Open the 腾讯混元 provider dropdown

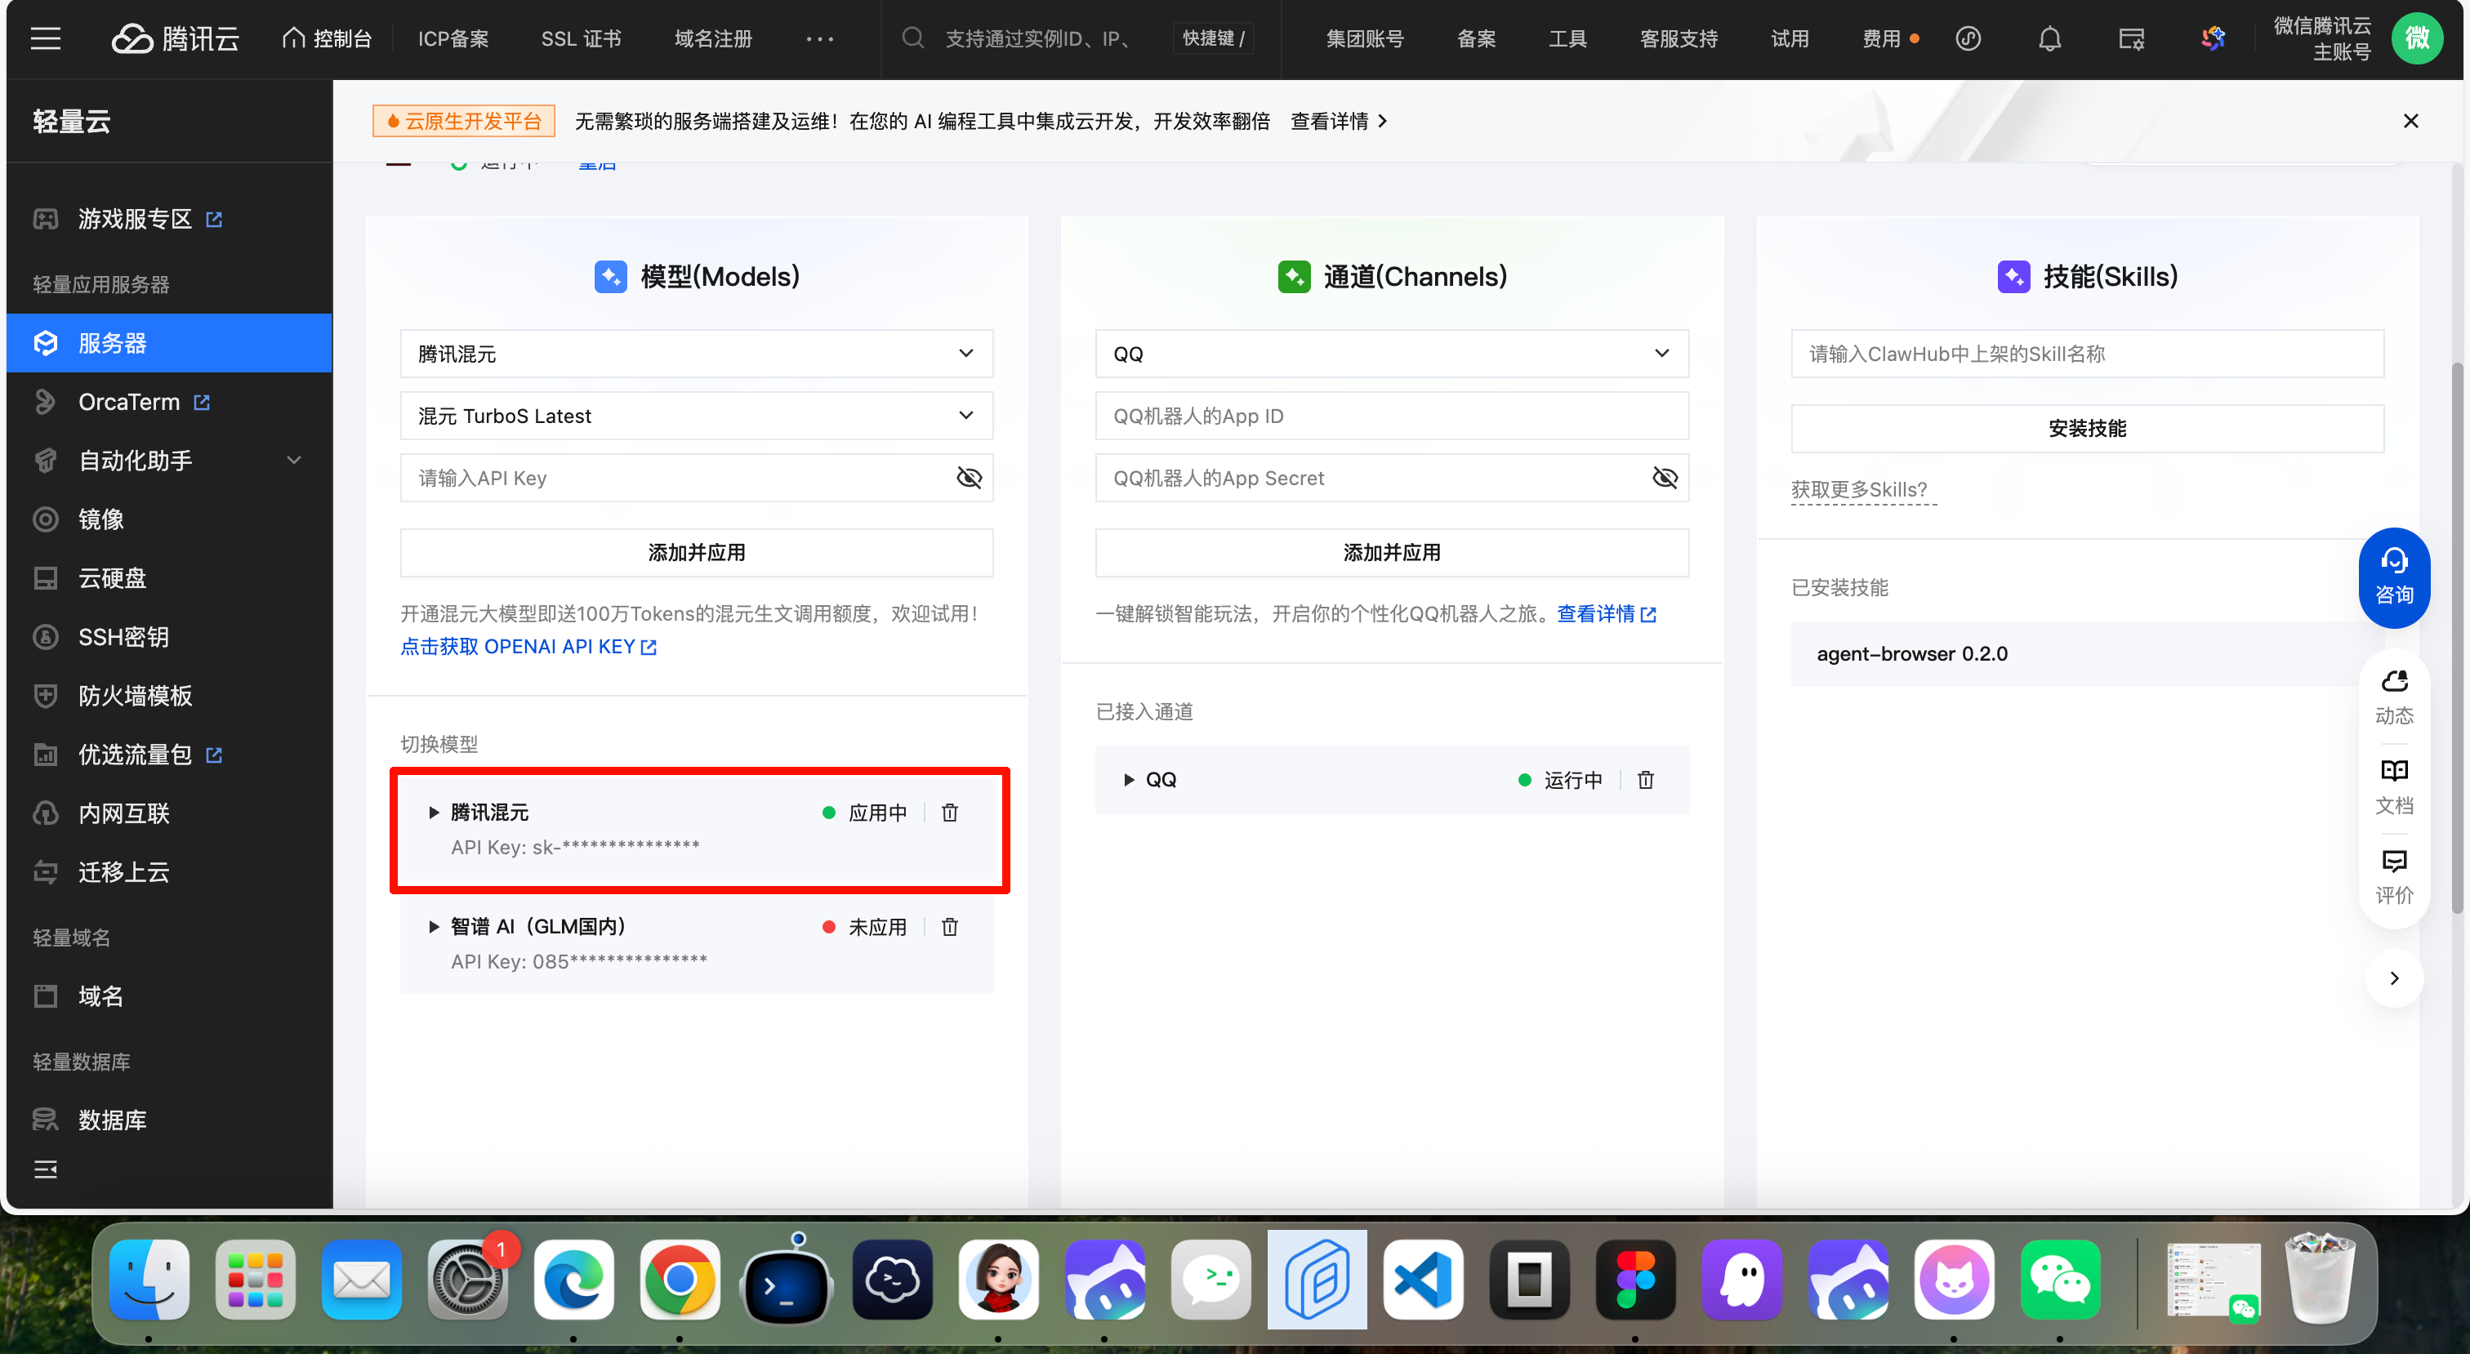696,354
